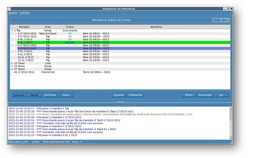Open the Exibição menu

click(x=25, y=13)
